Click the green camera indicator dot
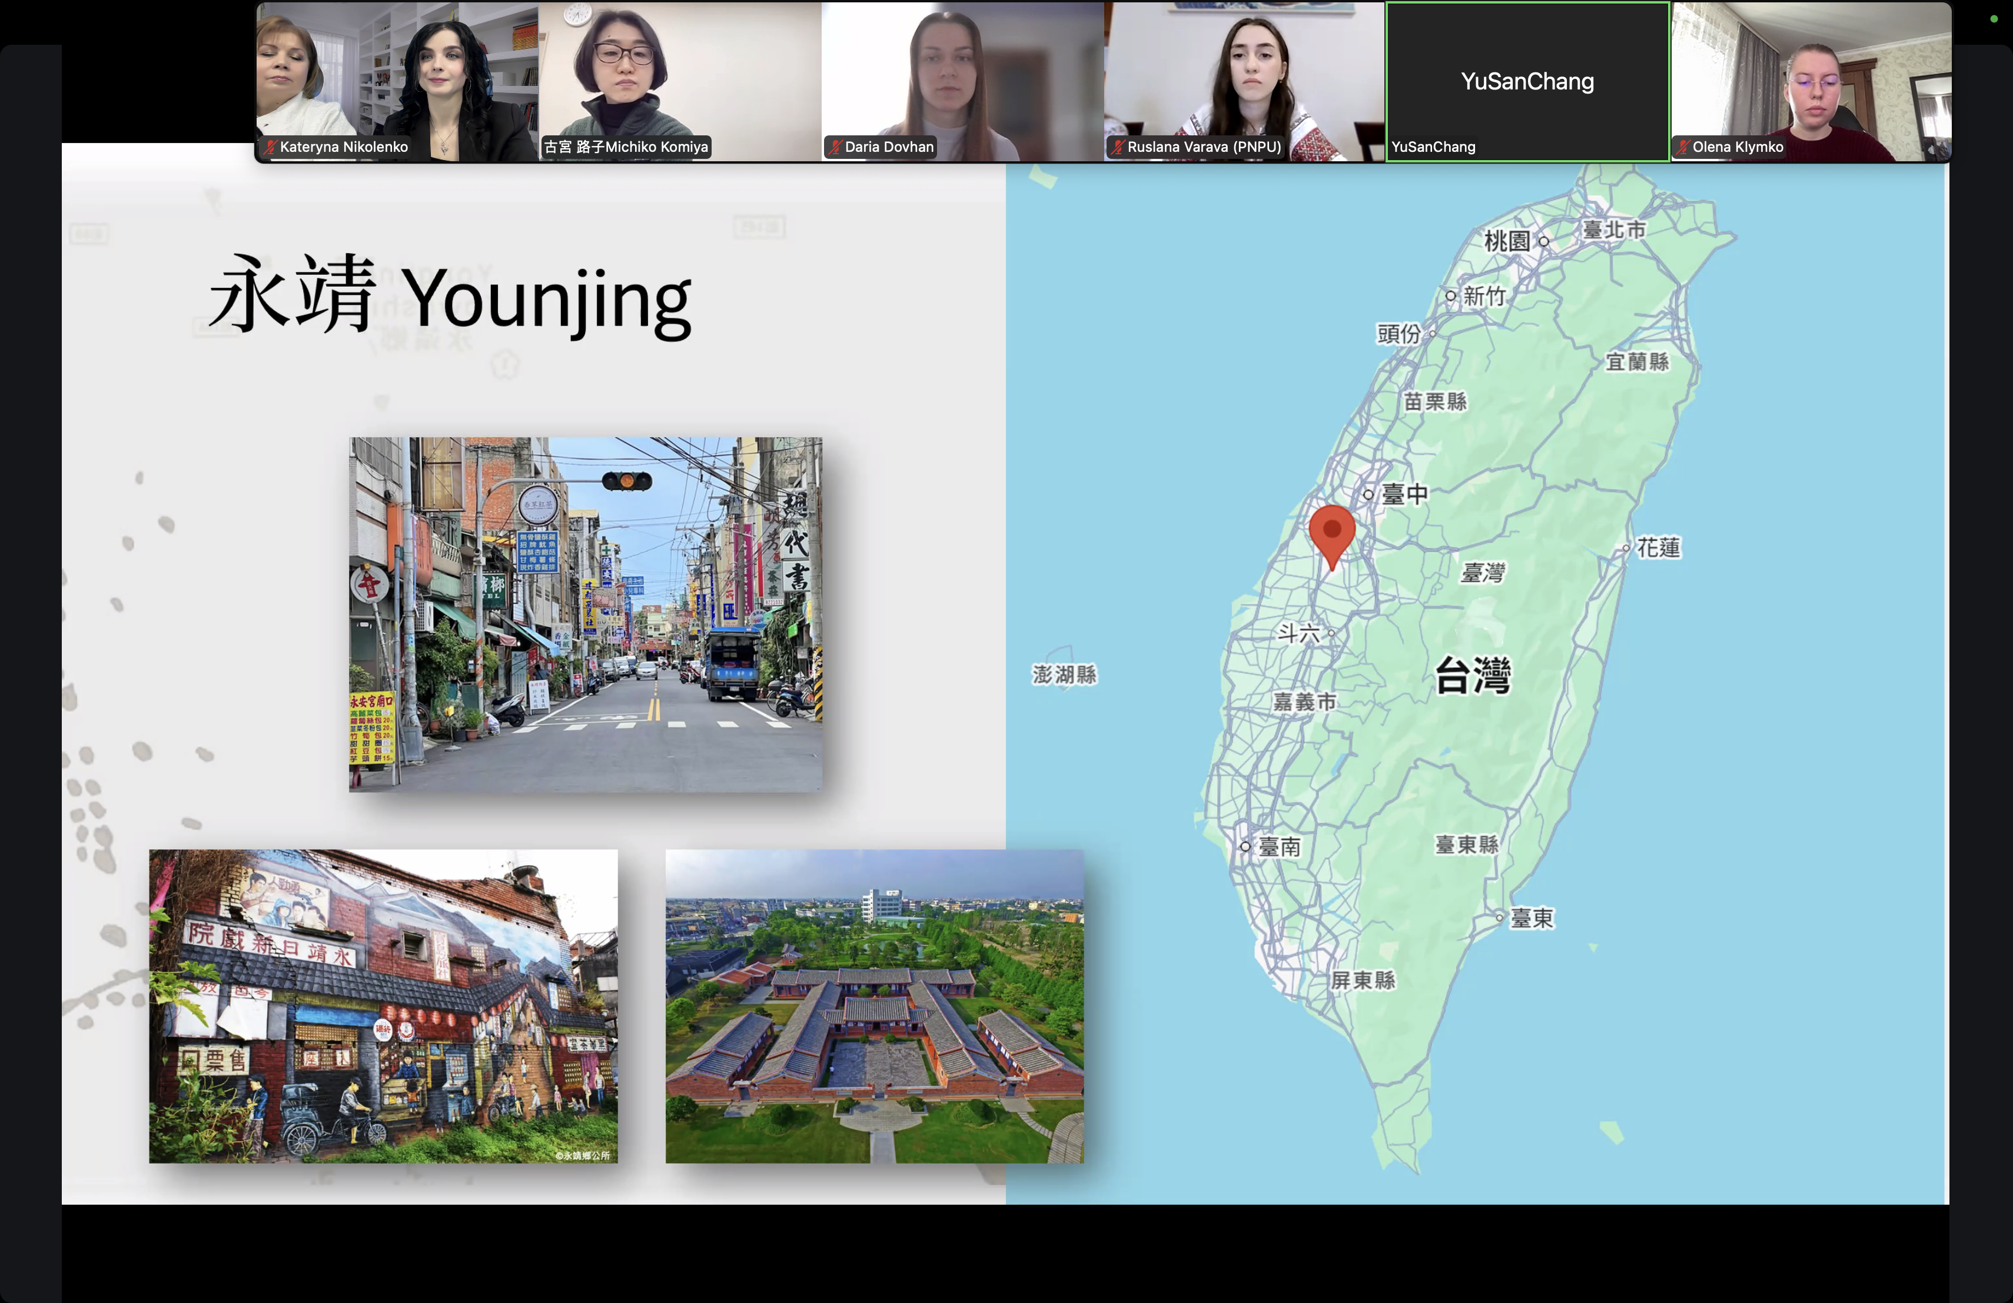This screenshot has height=1303, width=2013. [1994, 19]
